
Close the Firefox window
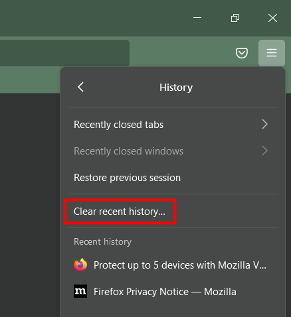(272, 18)
